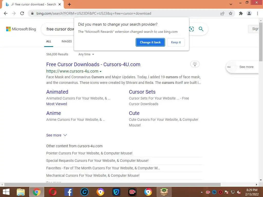Image resolution: width=263 pixels, height=197 pixels.
Task: Open the Extensions puzzle icon
Action: (241, 13)
